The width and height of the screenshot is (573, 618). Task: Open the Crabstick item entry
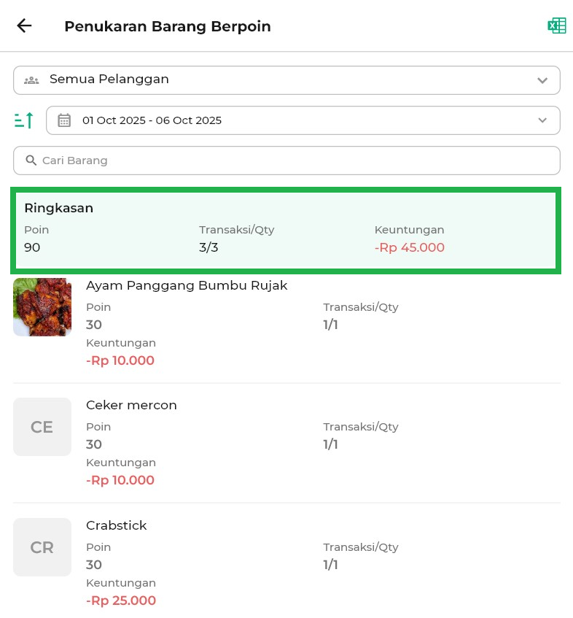[117, 525]
